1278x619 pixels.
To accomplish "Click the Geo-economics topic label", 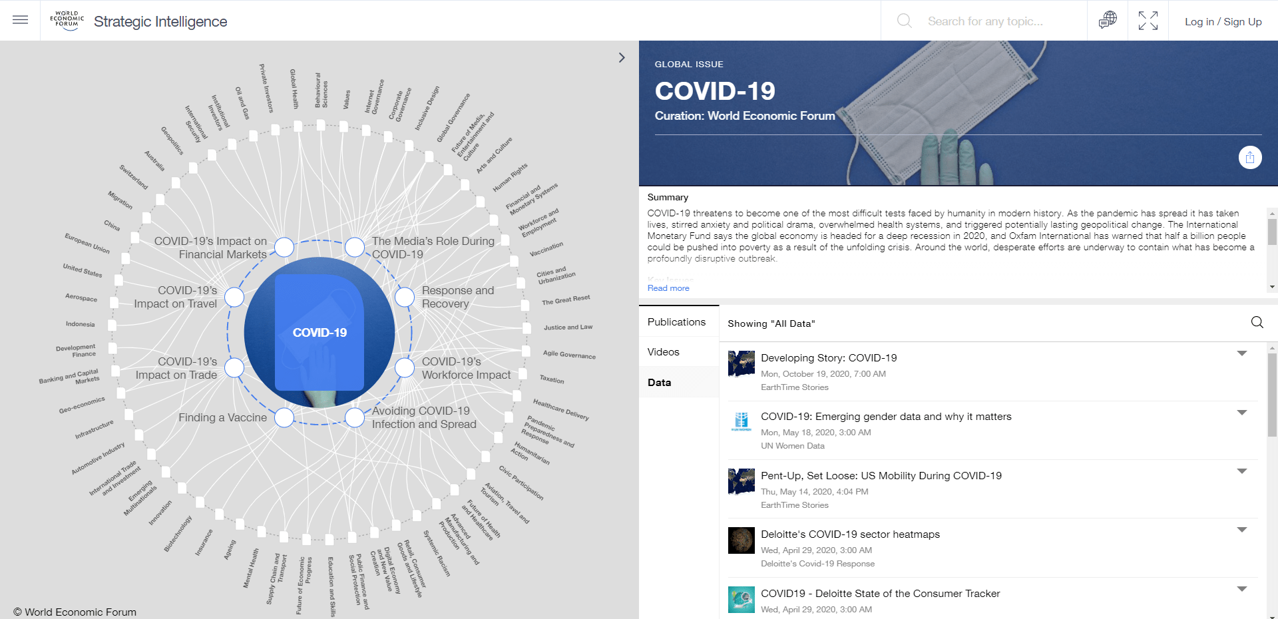I will tap(82, 405).
